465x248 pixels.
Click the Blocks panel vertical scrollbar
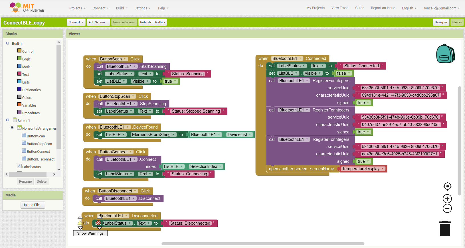[x=59, y=97]
